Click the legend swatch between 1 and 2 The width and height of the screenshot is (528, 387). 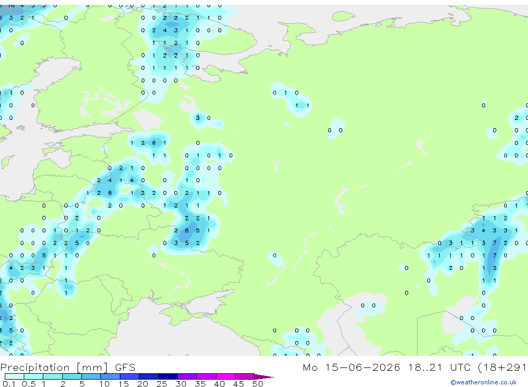[x=52, y=376]
